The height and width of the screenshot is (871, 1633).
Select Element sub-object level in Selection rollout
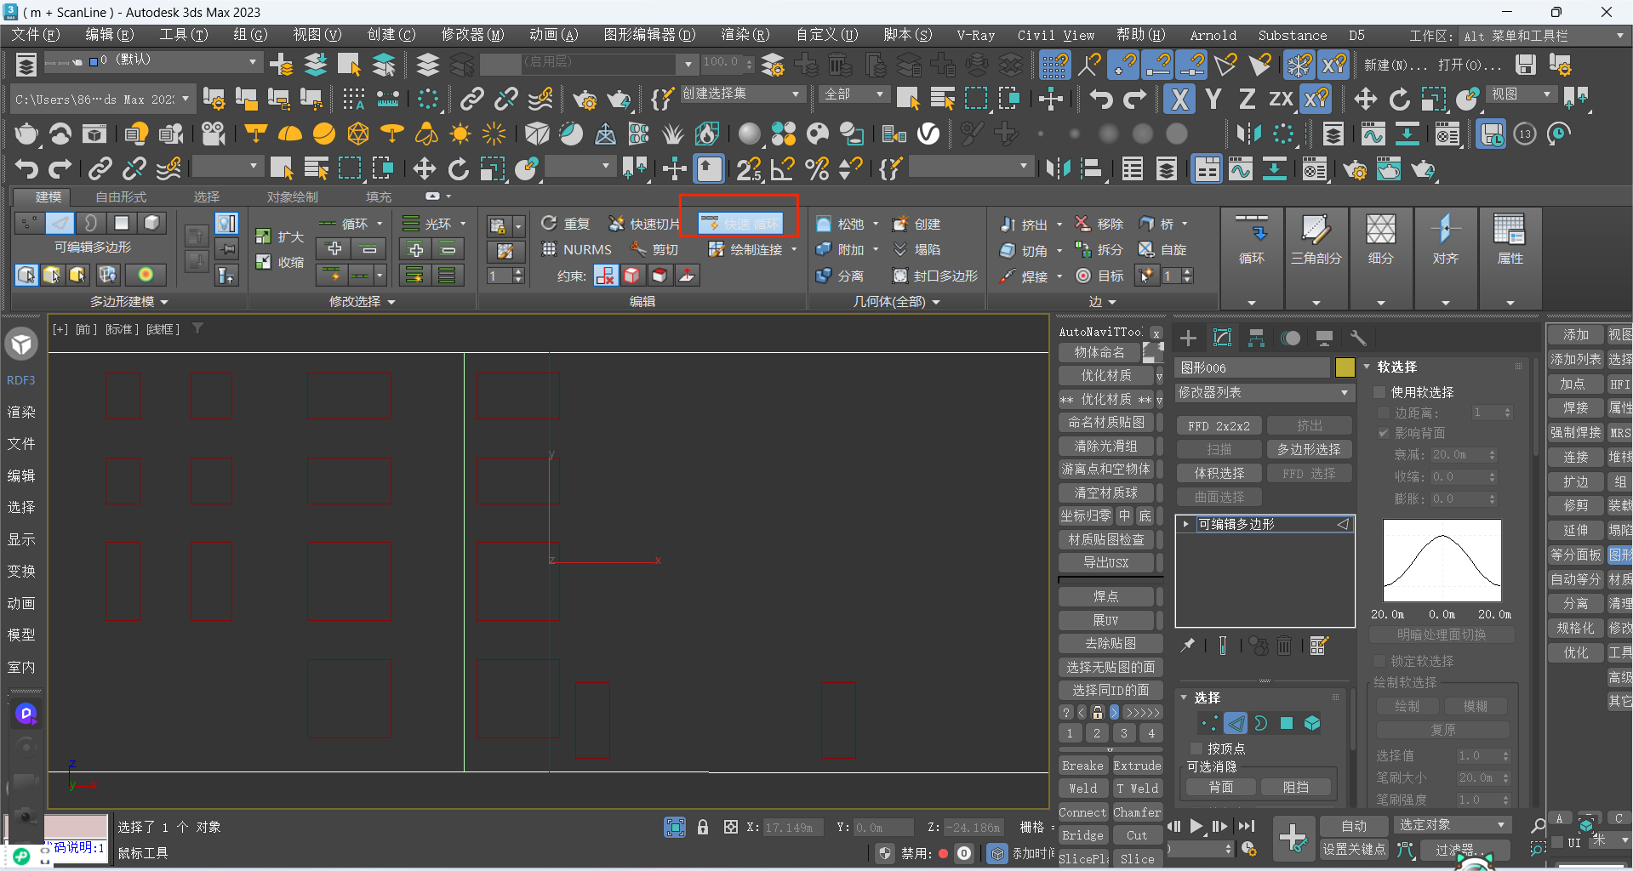click(x=1312, y=723)
